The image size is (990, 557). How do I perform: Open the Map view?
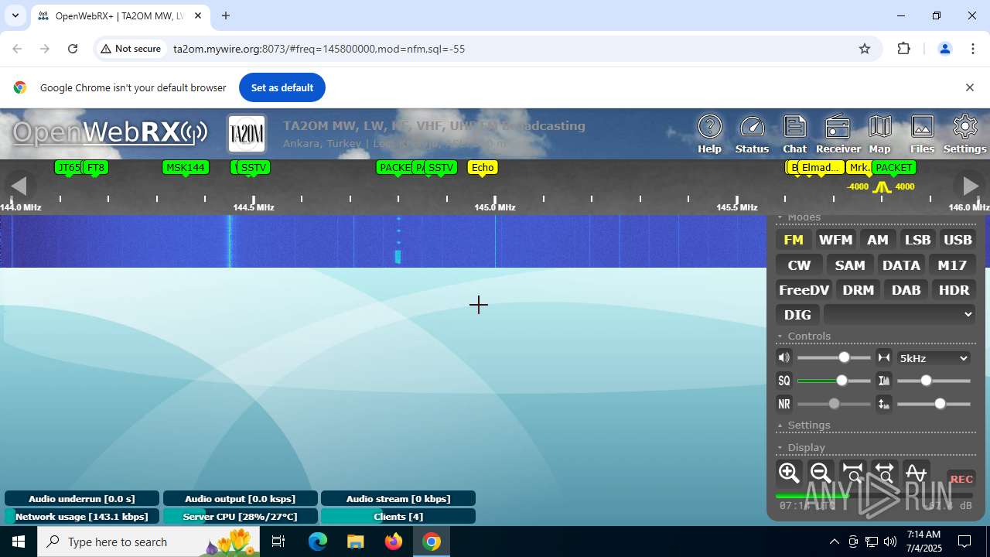[x=879, y=134]
